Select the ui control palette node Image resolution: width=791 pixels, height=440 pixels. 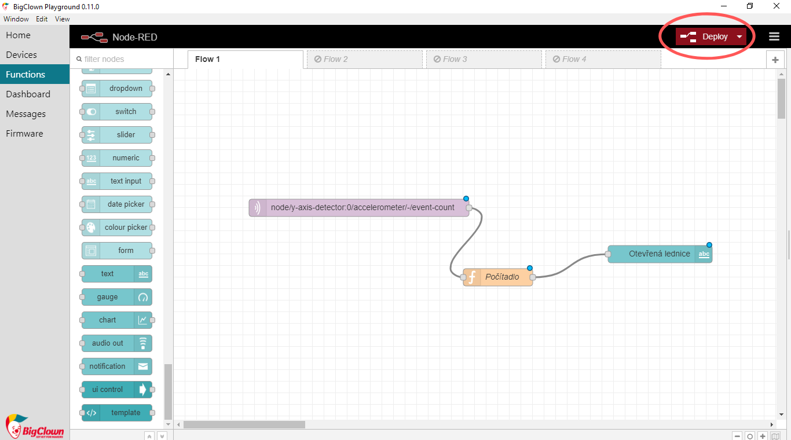(117, 390)
